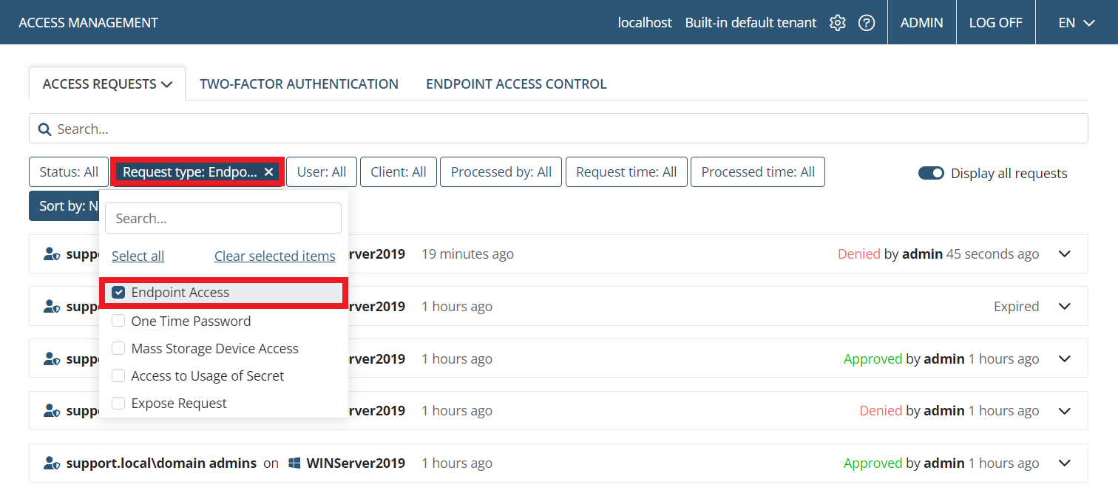Click the search magnifier icon
1118x493 pixels.
click(44, 129)
